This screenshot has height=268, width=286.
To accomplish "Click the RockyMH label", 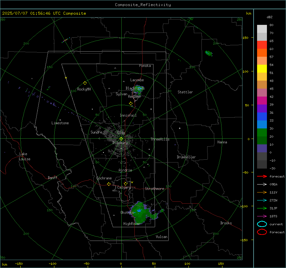I will point(84,89).
